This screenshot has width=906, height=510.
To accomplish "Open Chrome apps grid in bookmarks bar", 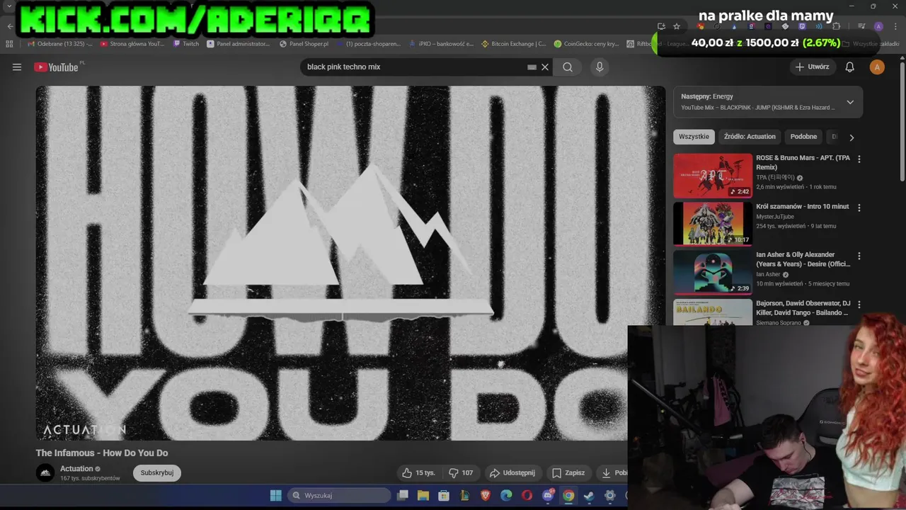I will tap(9, 44).
